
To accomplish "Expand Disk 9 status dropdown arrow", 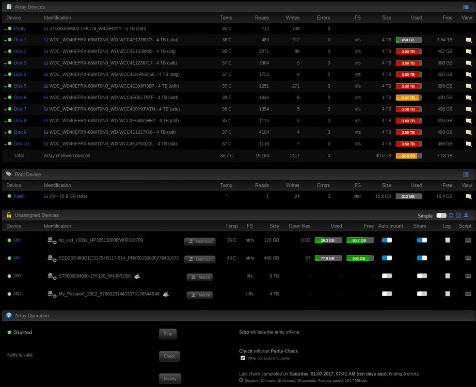I will pyautogui.click(x=5, y=133).
